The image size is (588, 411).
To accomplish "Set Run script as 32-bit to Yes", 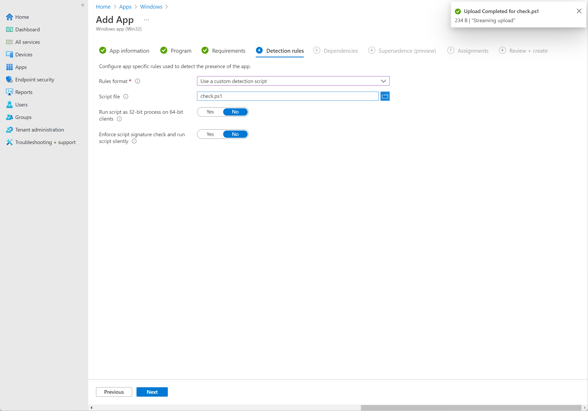I will point(210,112).
